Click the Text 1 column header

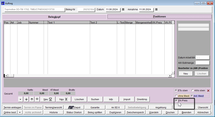point(69,22)
